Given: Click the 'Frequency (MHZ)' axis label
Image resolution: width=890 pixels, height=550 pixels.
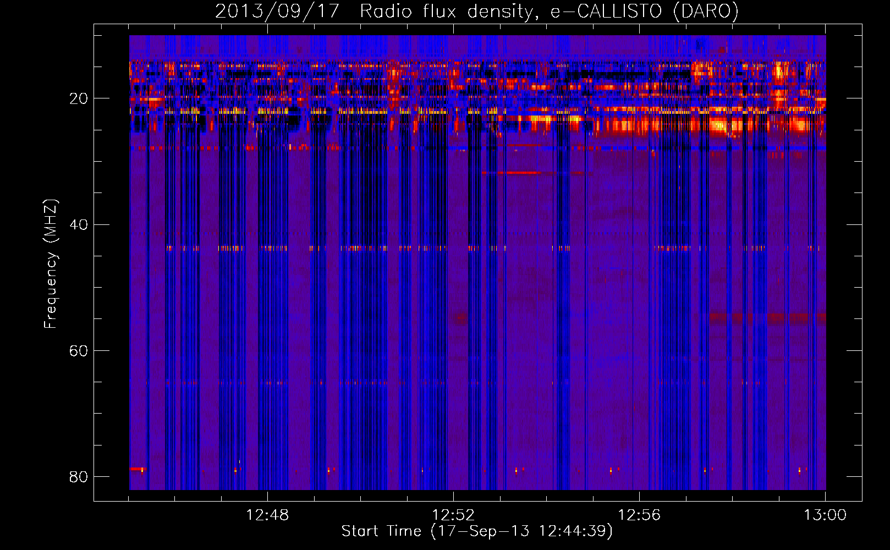Looking at the screenshot, I should click(50, 264).
